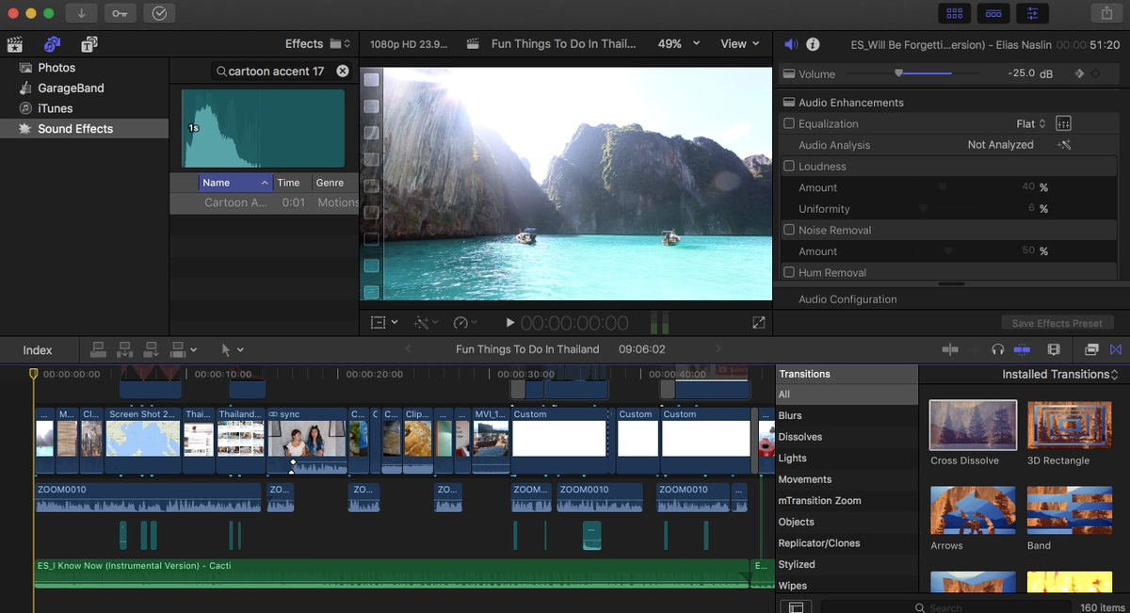Enable the Loudness checkbox
The image size is (1130, 613).
789,166
